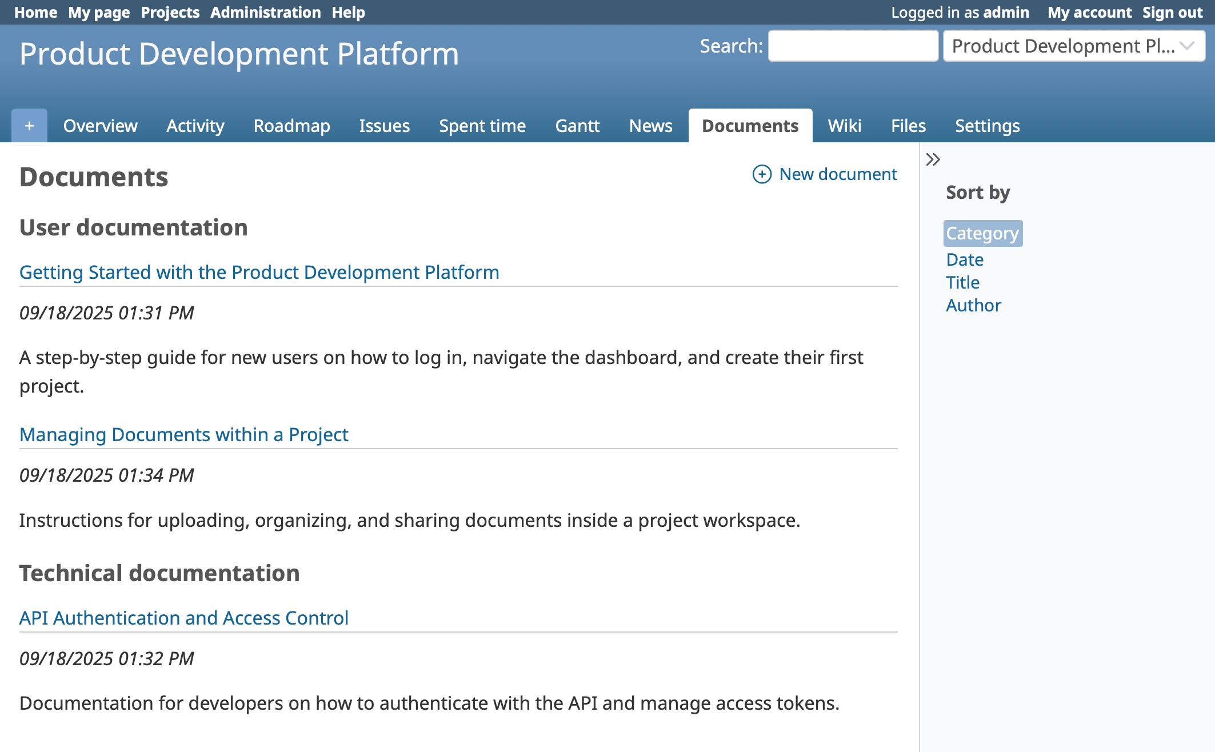Screen dimensions: 1215x752
Task: Click the plus icon to add a project tab
Action: (28, 125)
